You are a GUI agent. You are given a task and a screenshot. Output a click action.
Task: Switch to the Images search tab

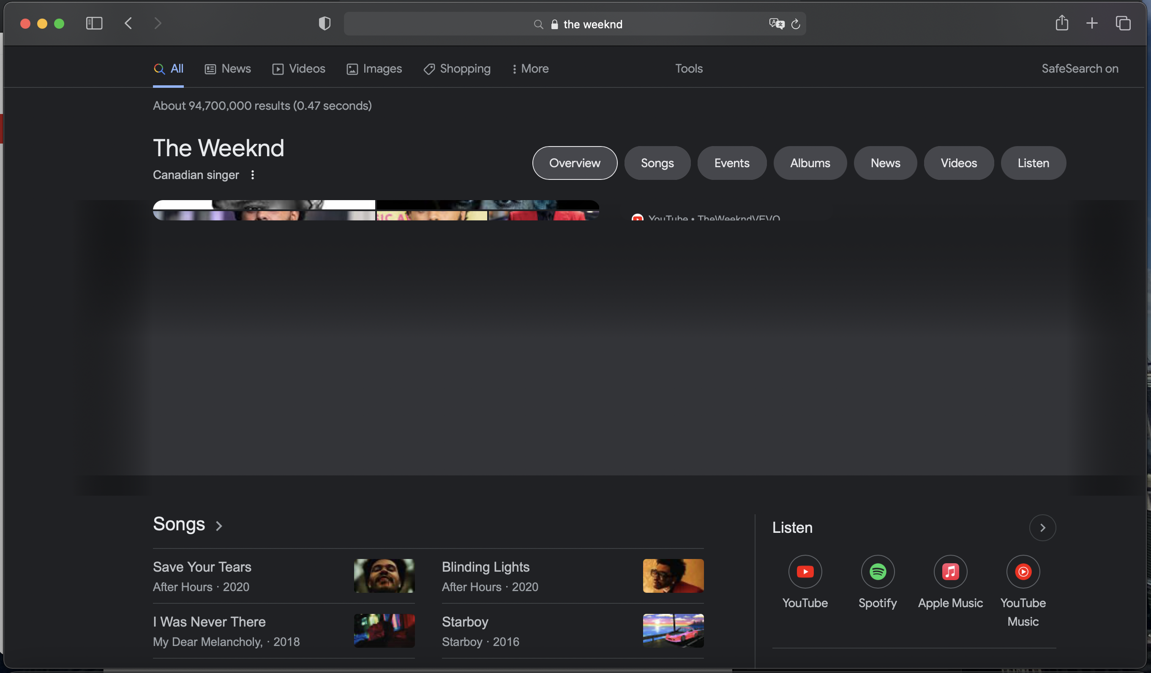[374, 68]
